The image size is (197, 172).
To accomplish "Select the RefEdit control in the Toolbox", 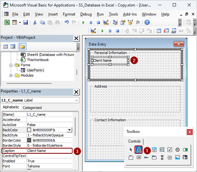I will coord(185,157).
